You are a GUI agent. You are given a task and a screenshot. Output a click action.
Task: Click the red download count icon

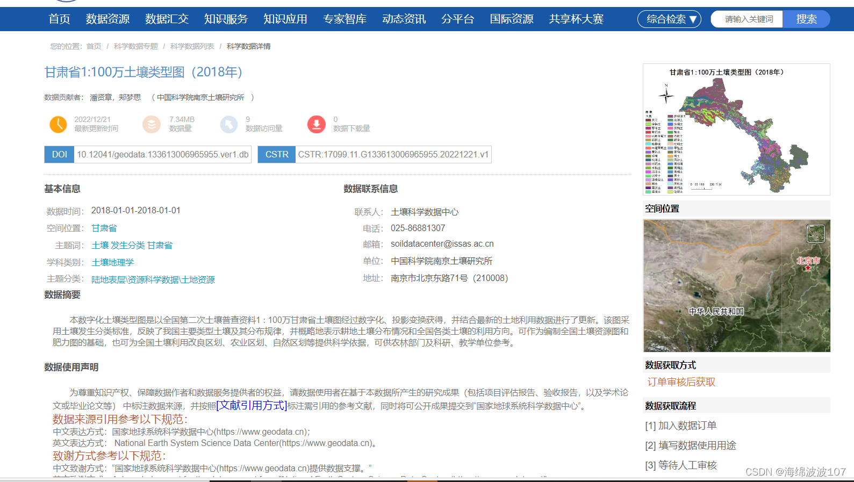(x=317, y=124)
